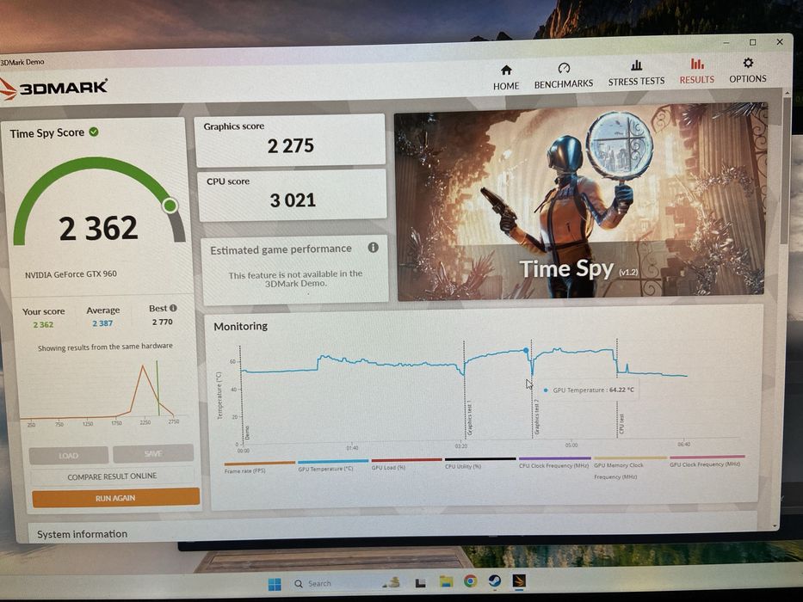Screen dimensions: 803x602
Task: Open Google Chrome from taskbar
Action: pos(470,581)
